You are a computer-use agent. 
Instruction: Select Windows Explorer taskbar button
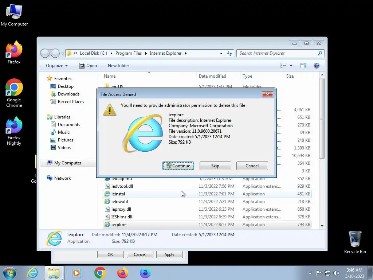click(54, 273)
